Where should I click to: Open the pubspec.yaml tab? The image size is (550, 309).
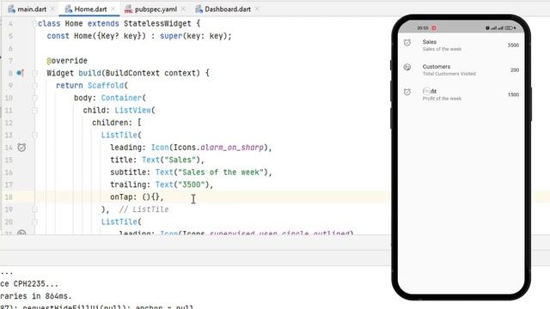156,9
